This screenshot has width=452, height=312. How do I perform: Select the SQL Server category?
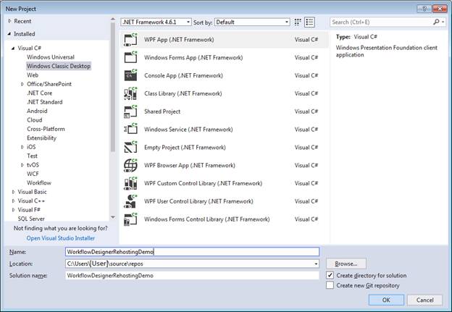31,219
